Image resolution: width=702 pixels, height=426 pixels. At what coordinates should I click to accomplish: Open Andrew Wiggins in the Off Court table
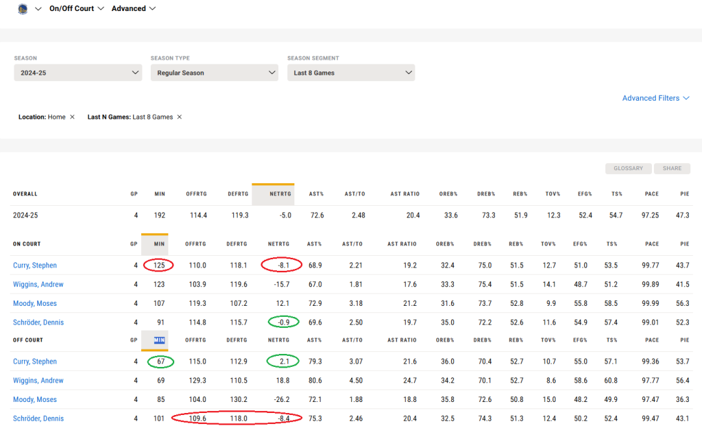click(38, 381)
